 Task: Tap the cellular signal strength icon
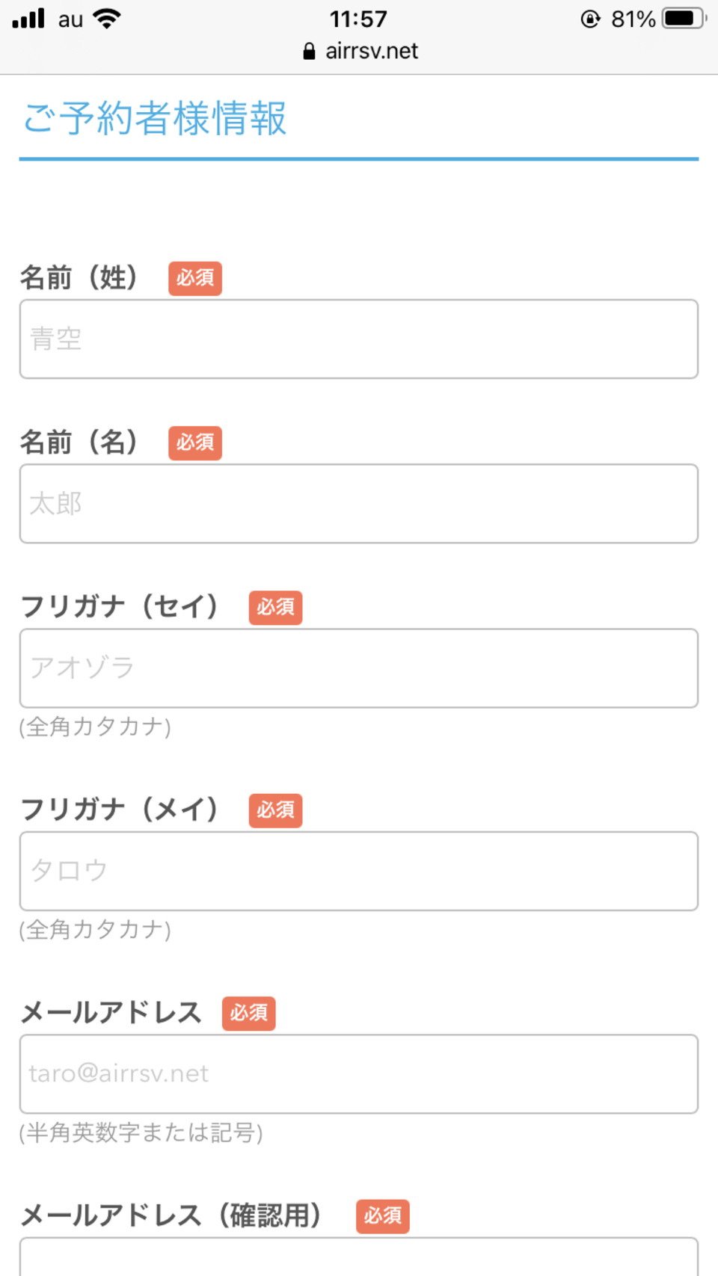[28, 18]
